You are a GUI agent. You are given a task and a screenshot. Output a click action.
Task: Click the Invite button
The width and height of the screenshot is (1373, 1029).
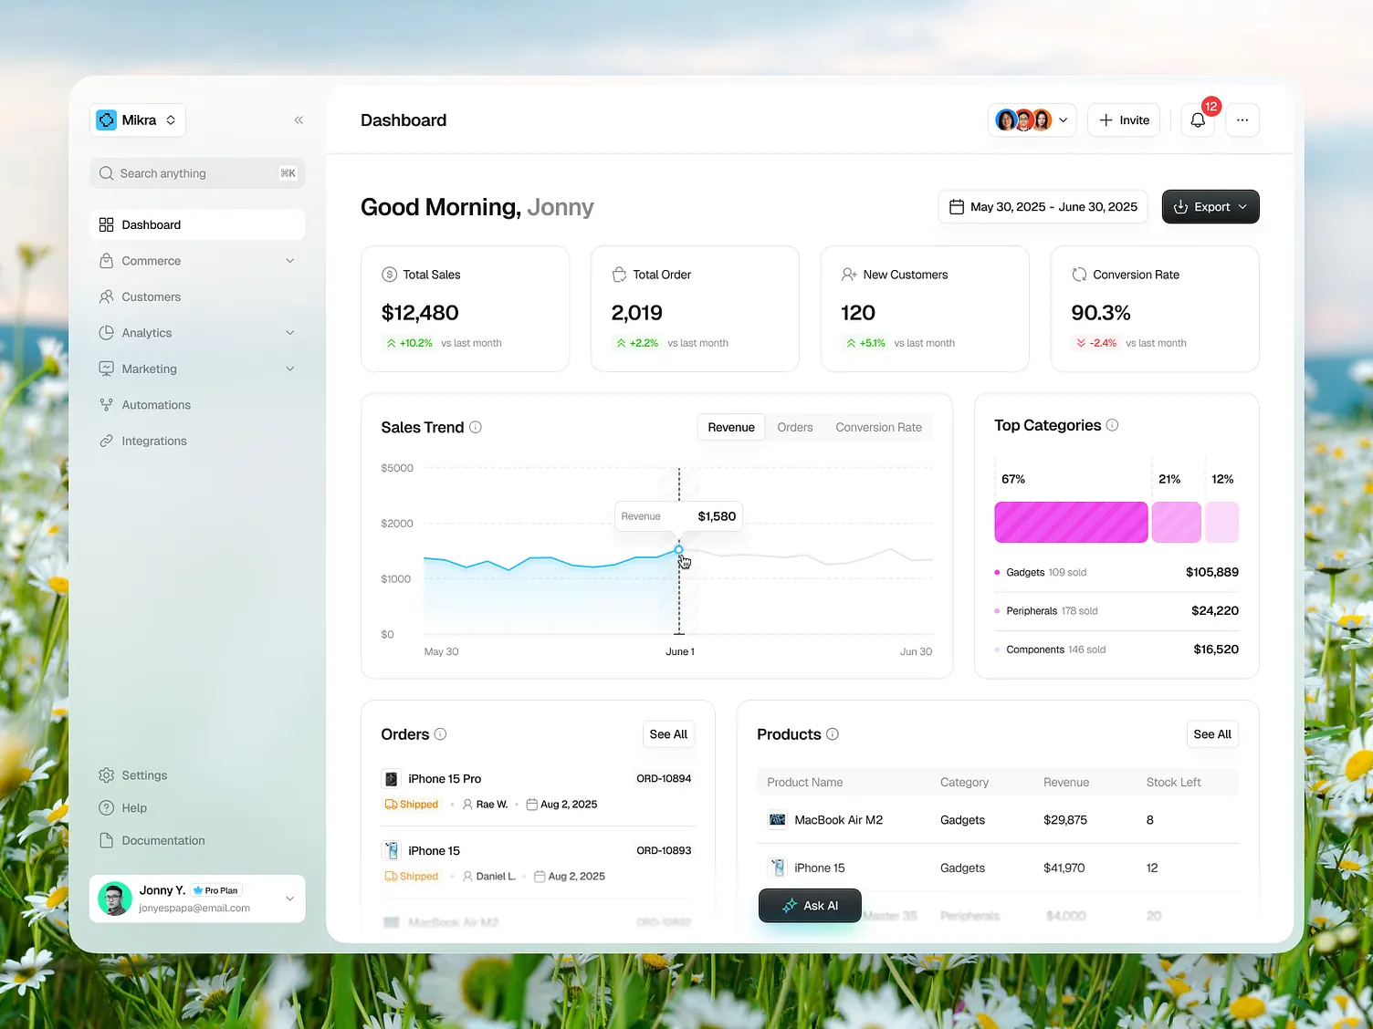(x=1124, y=120)
